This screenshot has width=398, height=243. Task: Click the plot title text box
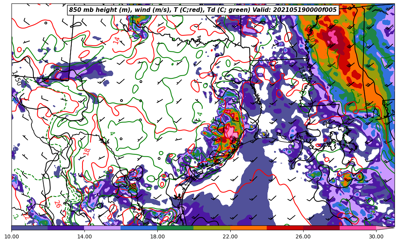203,10
